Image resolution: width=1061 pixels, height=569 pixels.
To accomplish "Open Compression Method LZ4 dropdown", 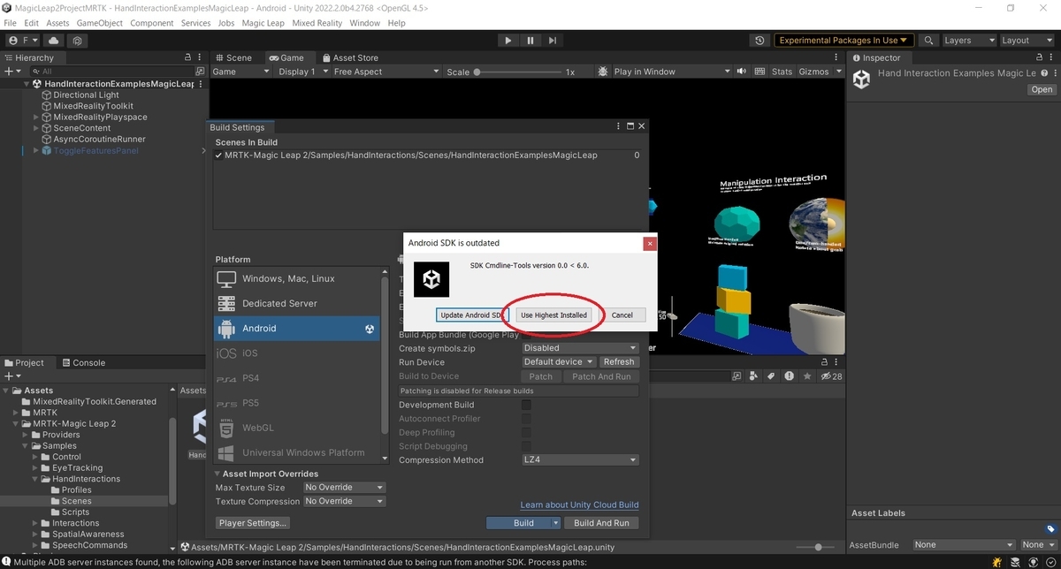I will [580, 460].
